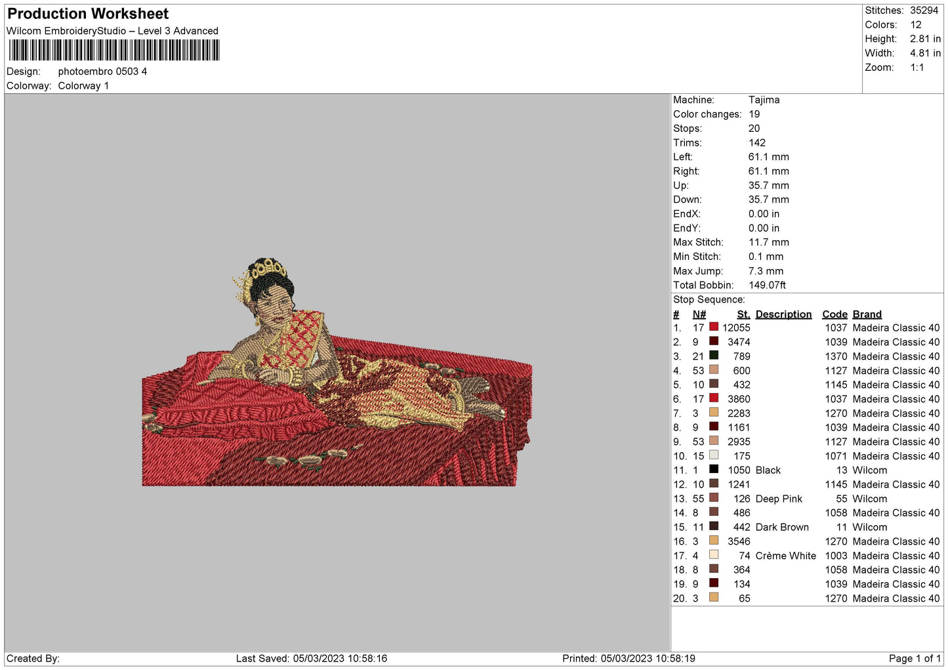This screenshot has height=670, width=948.
Task: Click code '1071' in stop row 10
Action: pos(836,456)
